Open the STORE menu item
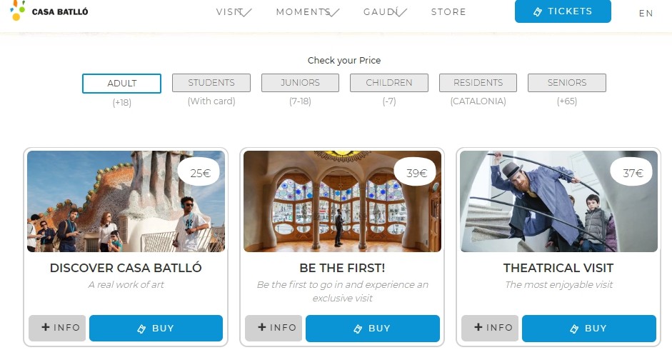672x355 pixels. (448, 12)
